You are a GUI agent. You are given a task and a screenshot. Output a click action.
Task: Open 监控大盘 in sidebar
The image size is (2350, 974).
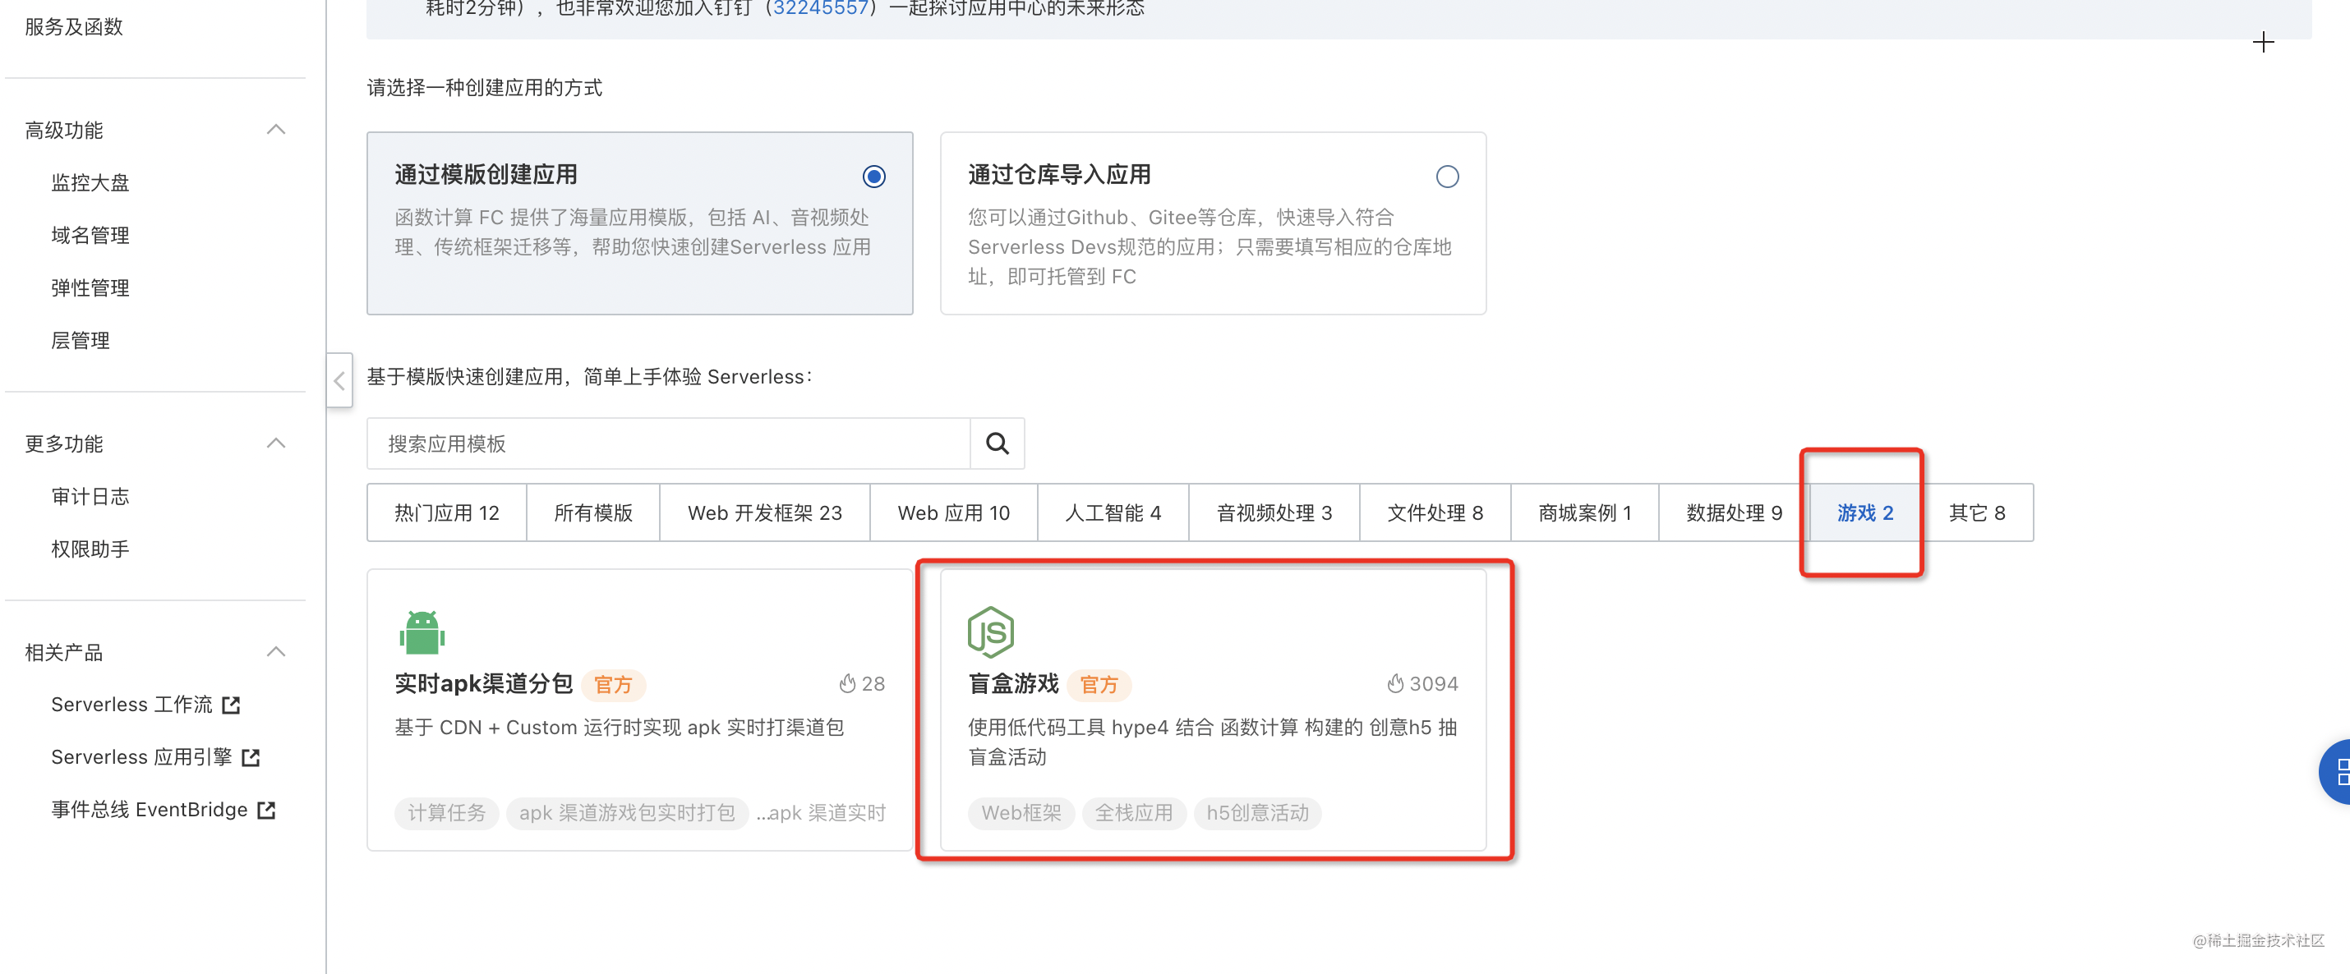(x=90, y=182)
